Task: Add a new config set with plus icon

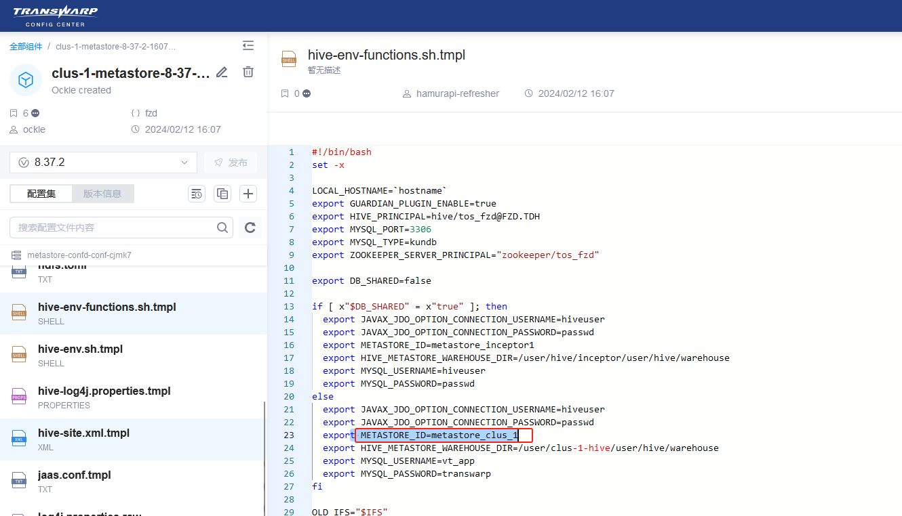Action: pos(248,194)
